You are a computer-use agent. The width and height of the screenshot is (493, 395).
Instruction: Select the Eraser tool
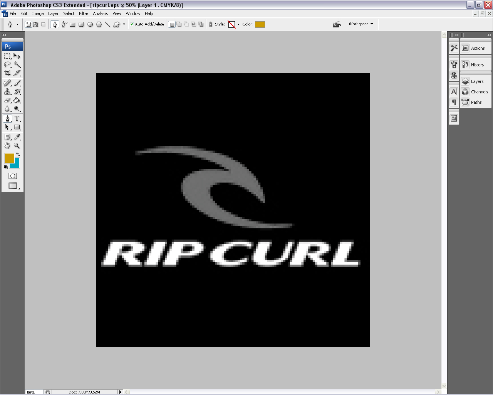point(7,100)
